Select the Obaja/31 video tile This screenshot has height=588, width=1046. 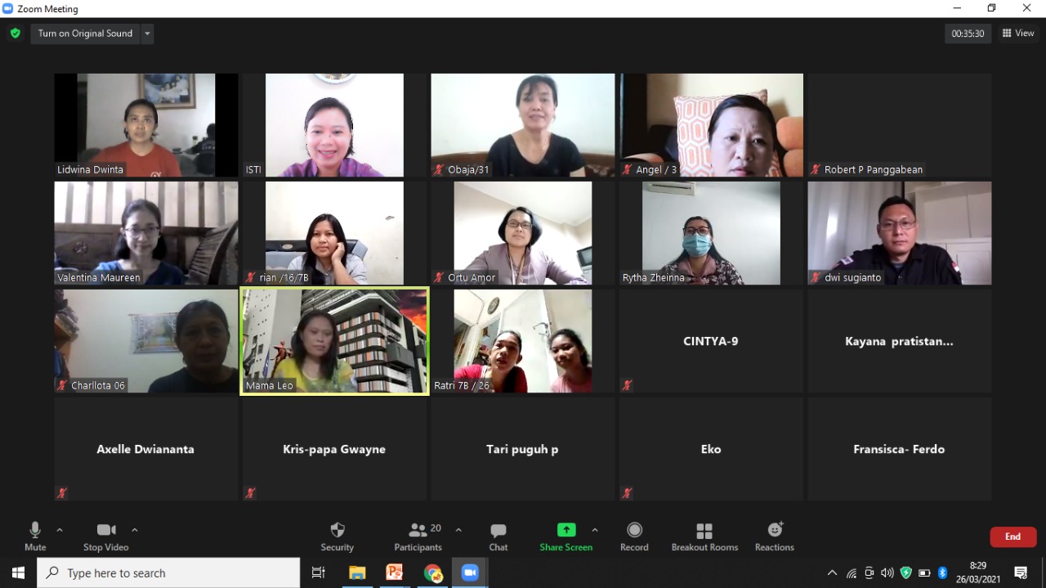(523, 125)
